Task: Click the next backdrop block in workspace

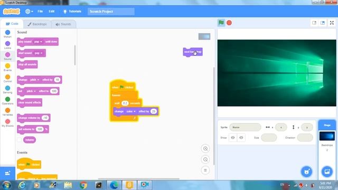Action: (x=193, y=52)
